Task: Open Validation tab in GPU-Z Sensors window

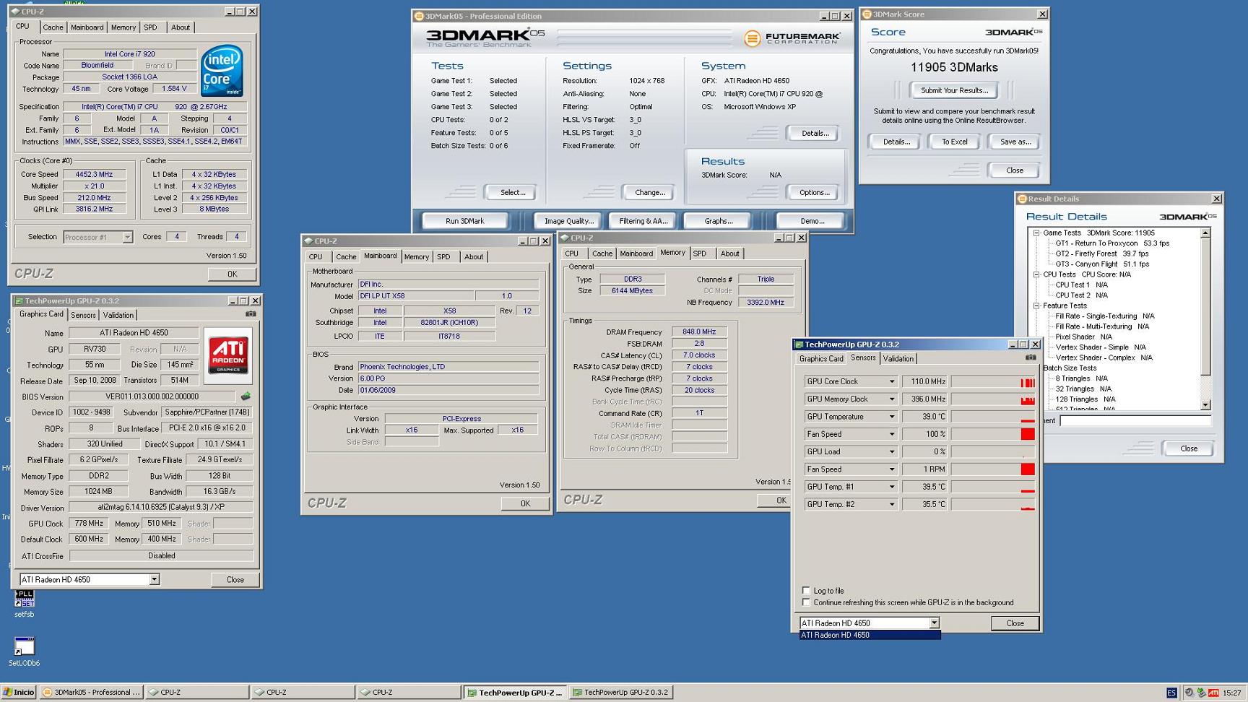Action: 898,359
